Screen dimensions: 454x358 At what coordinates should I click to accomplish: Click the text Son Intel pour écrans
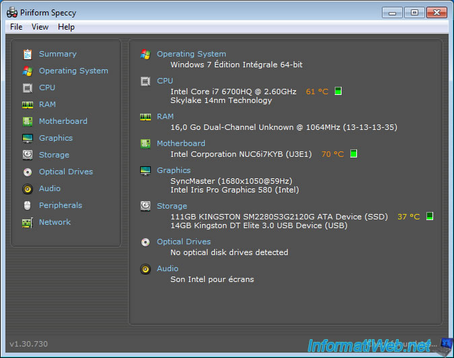click(212, 279)
